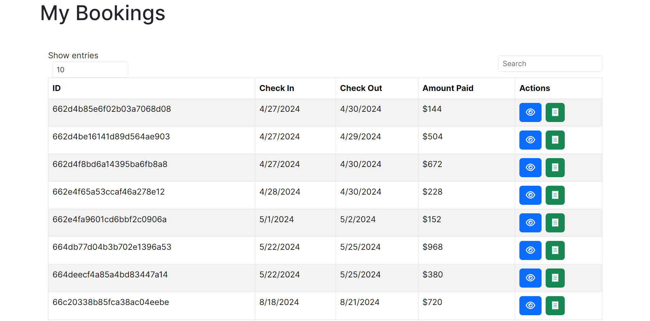View the $380 booking with eye button
This screenshot has height=321, width=650.
tap(530, 278)
